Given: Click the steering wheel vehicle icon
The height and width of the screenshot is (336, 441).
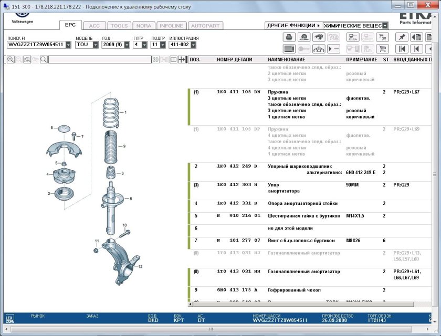Looking at the screenshot, I should [x=318, y=49].
